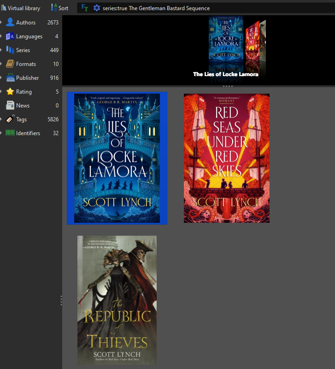Click the Tags label icon
This screenshot has height=369, width=335.
click(10, 119)
